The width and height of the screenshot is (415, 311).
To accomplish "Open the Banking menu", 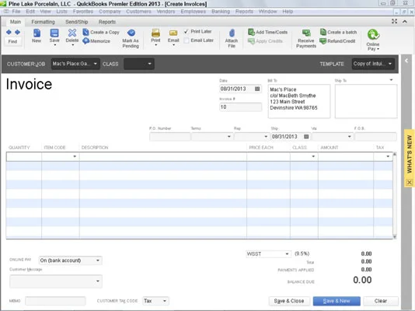I will 221,12.
